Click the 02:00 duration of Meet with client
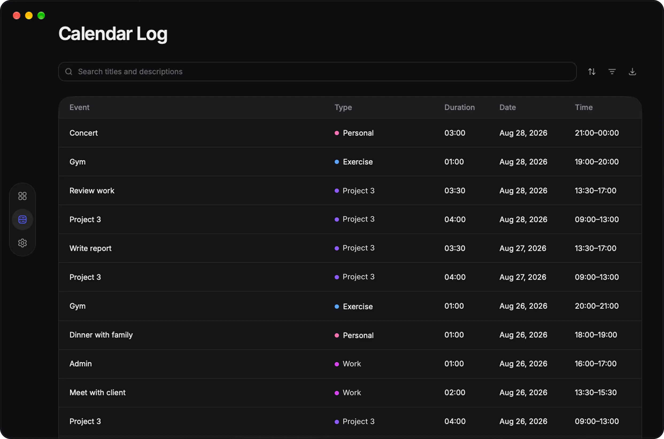This screenshot has height=439, width=664. [455, 393]
